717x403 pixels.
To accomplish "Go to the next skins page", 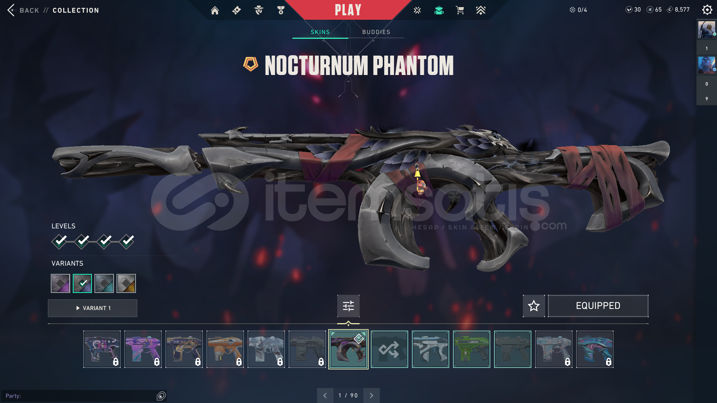I will click(371, 396).
